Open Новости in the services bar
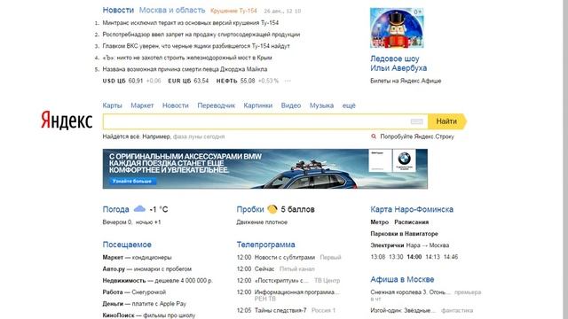 pos(176,105)
